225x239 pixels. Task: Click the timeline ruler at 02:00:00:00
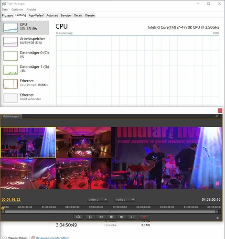96,207
